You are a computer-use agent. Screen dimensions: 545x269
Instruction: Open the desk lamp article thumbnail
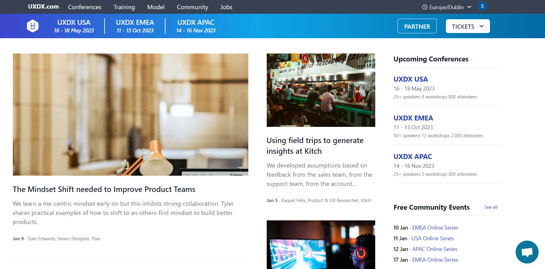point(131,115)
